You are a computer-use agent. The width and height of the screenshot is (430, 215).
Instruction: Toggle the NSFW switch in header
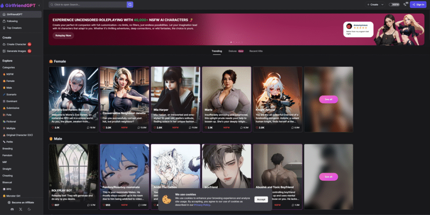394,4
